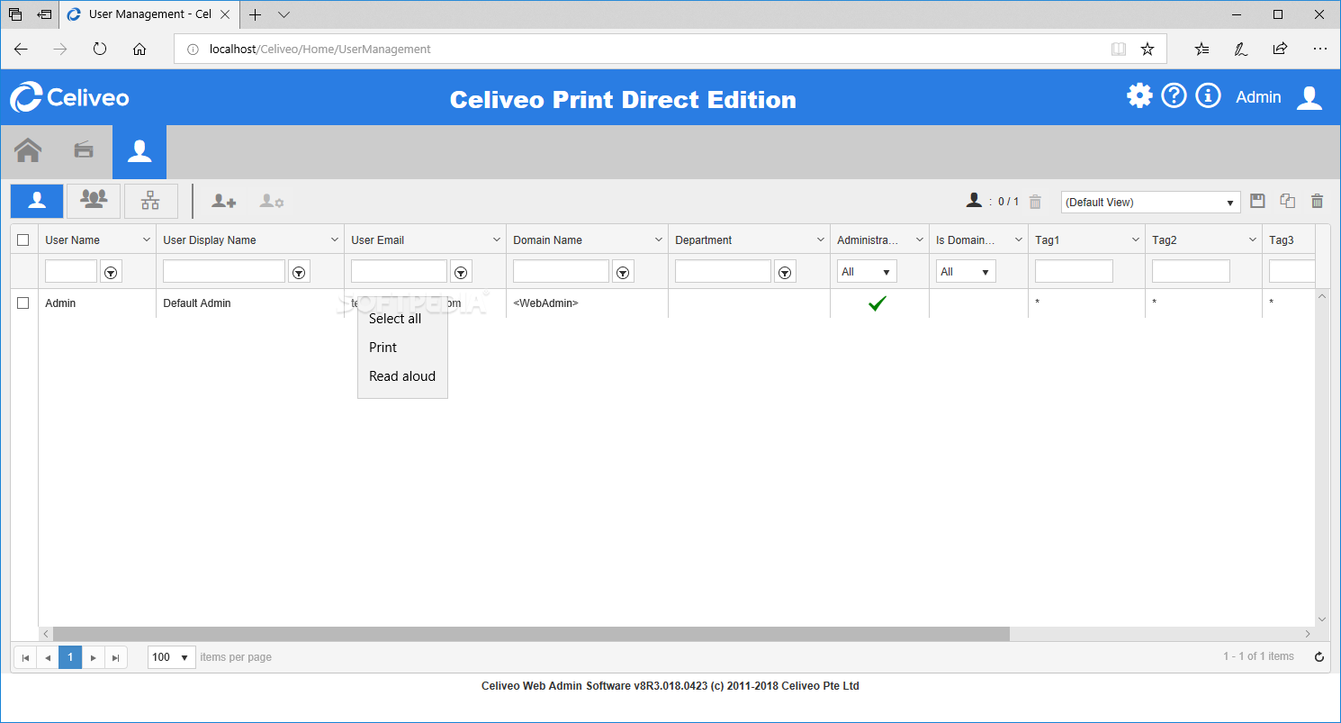Choose Read aloud from context menu
The image size is (1341, 723).
point(402,376)
